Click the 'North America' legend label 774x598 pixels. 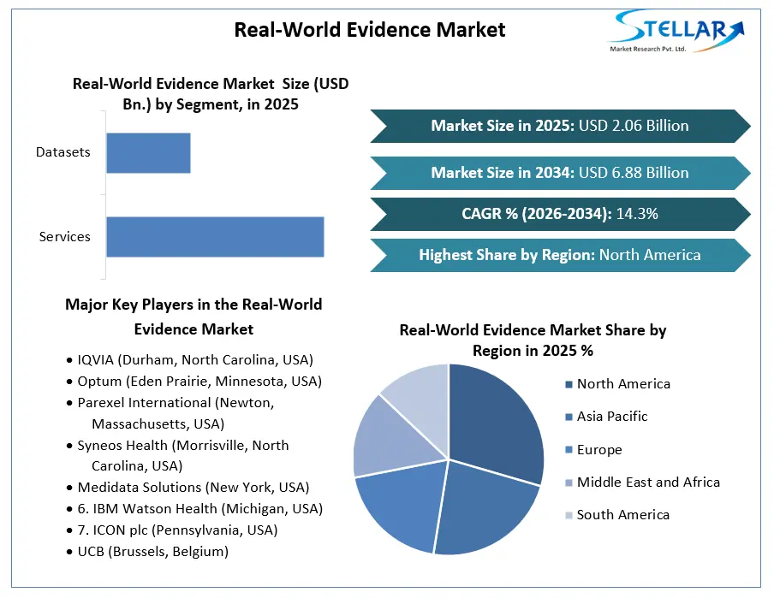click(x=623, y=384)
